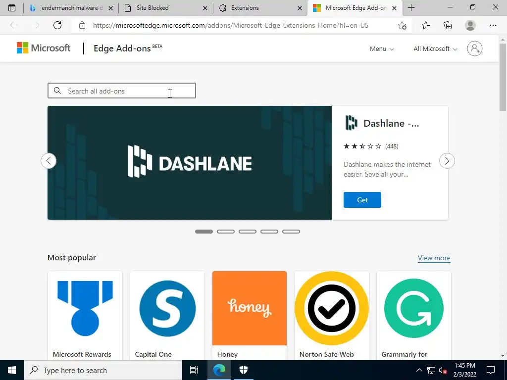Close the endermanch malware tab

(x=110, y=8)
